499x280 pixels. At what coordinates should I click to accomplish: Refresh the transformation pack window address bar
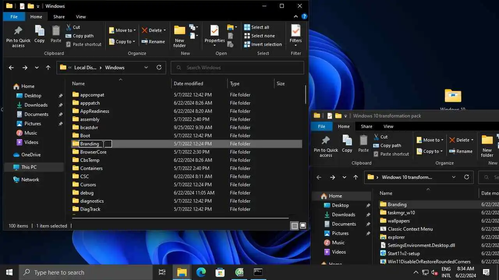click(x=467, y=177)
